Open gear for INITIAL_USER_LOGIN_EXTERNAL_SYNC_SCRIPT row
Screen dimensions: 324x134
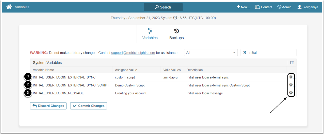pyautogui.click(x=291, y=85)
